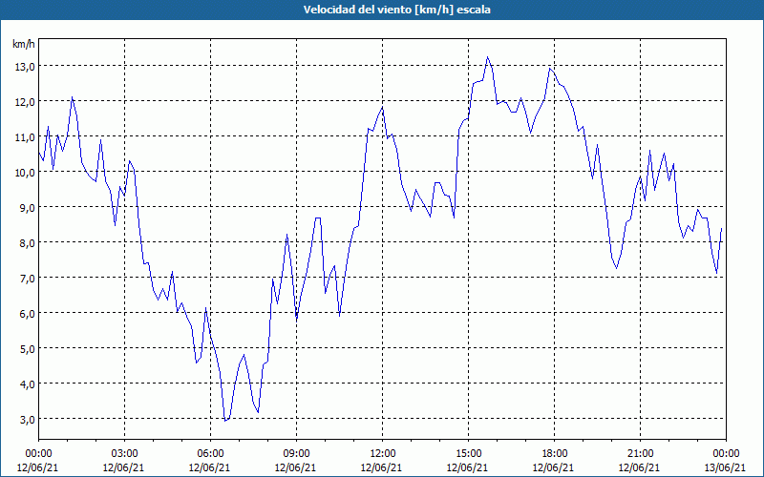The height and width of the screenshot is (477, 764).
Task: Click the '00:00' time label above 13/06/21
Action: [726, 454]
